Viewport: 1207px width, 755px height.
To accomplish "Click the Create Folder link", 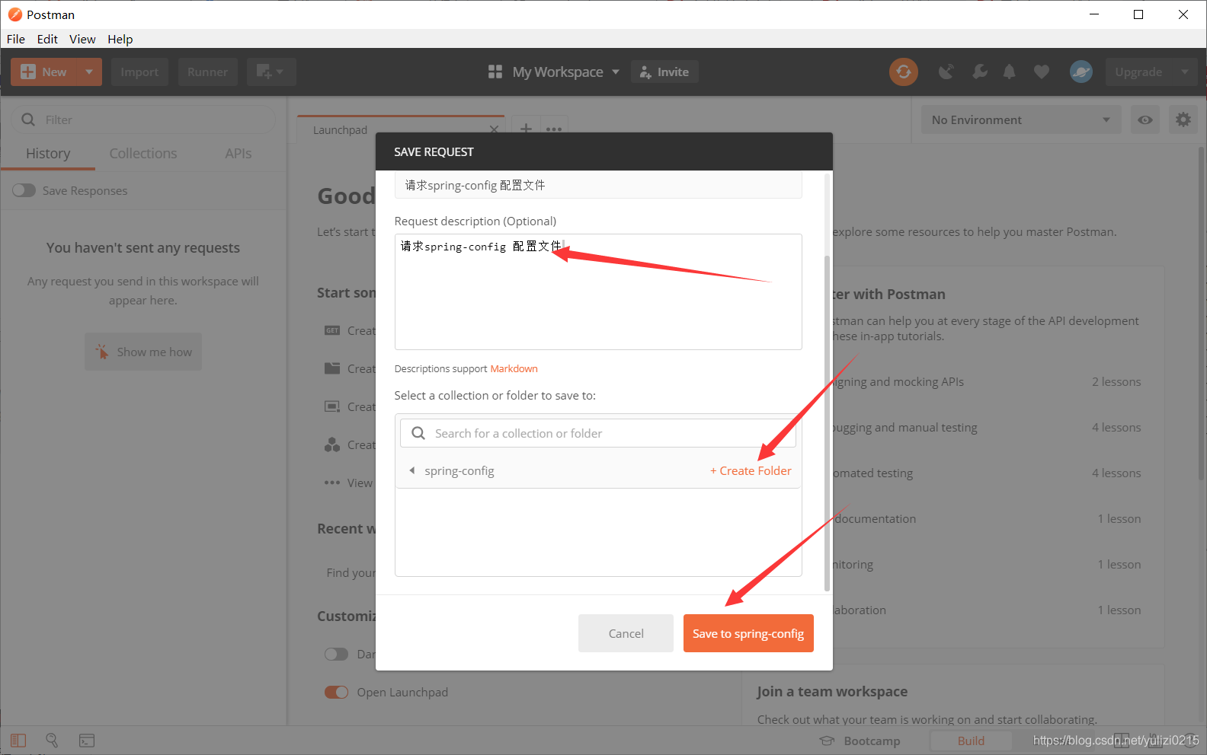I will point(751,470).
